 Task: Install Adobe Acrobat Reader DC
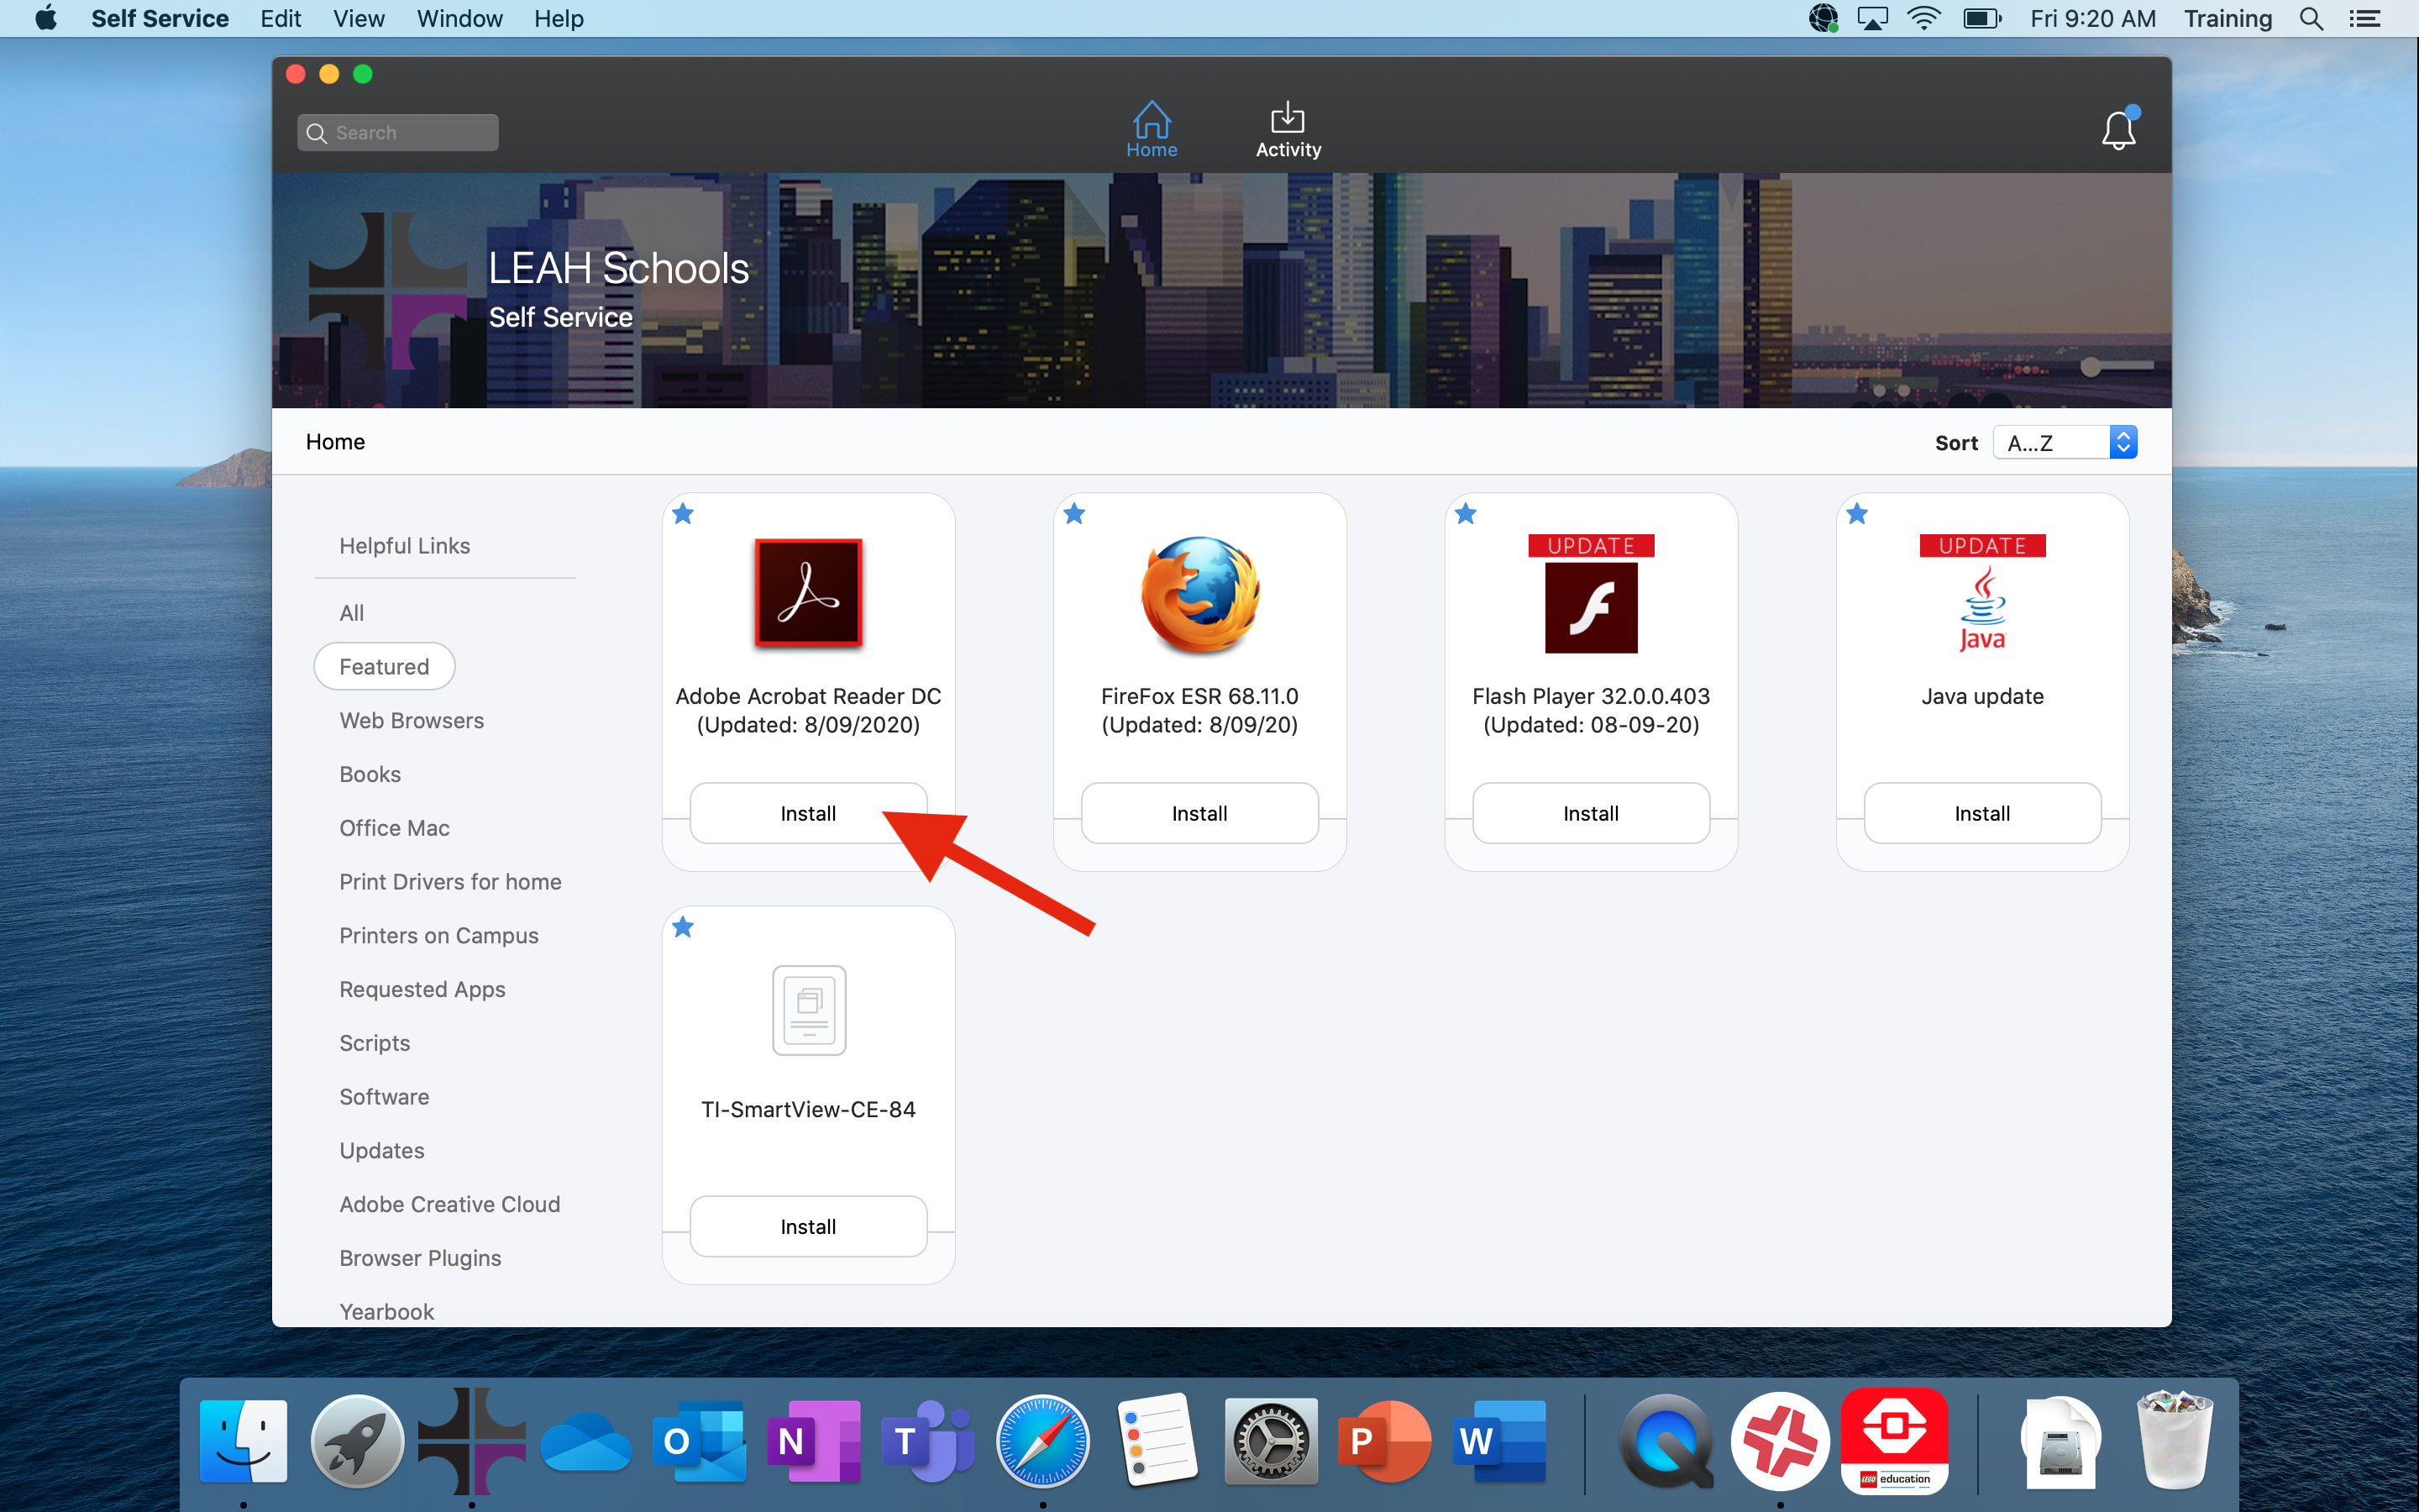(808, 813)
